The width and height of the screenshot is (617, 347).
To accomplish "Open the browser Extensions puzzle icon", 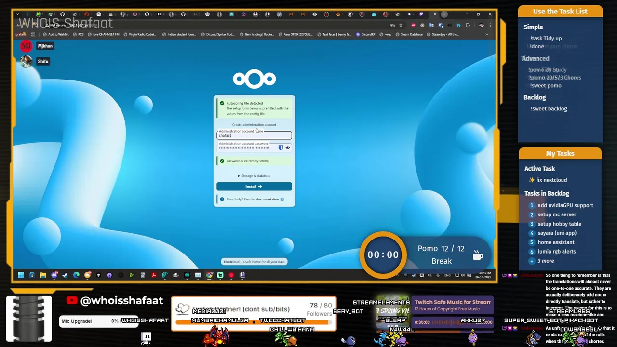I will 468,25.
